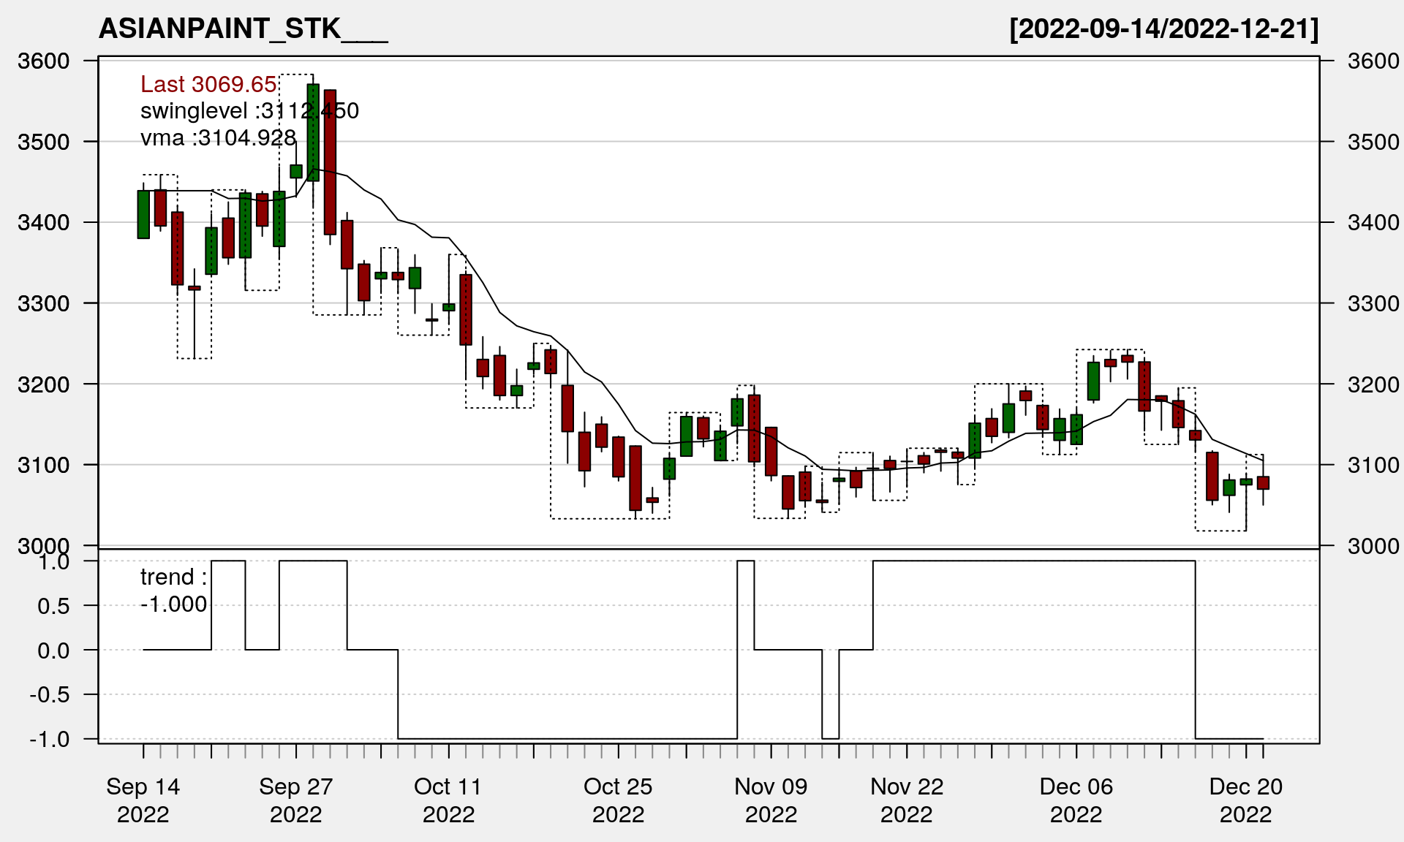1404x842 pixels.
Task: Click the last red candle on the chart
Action: point(1263,482)
